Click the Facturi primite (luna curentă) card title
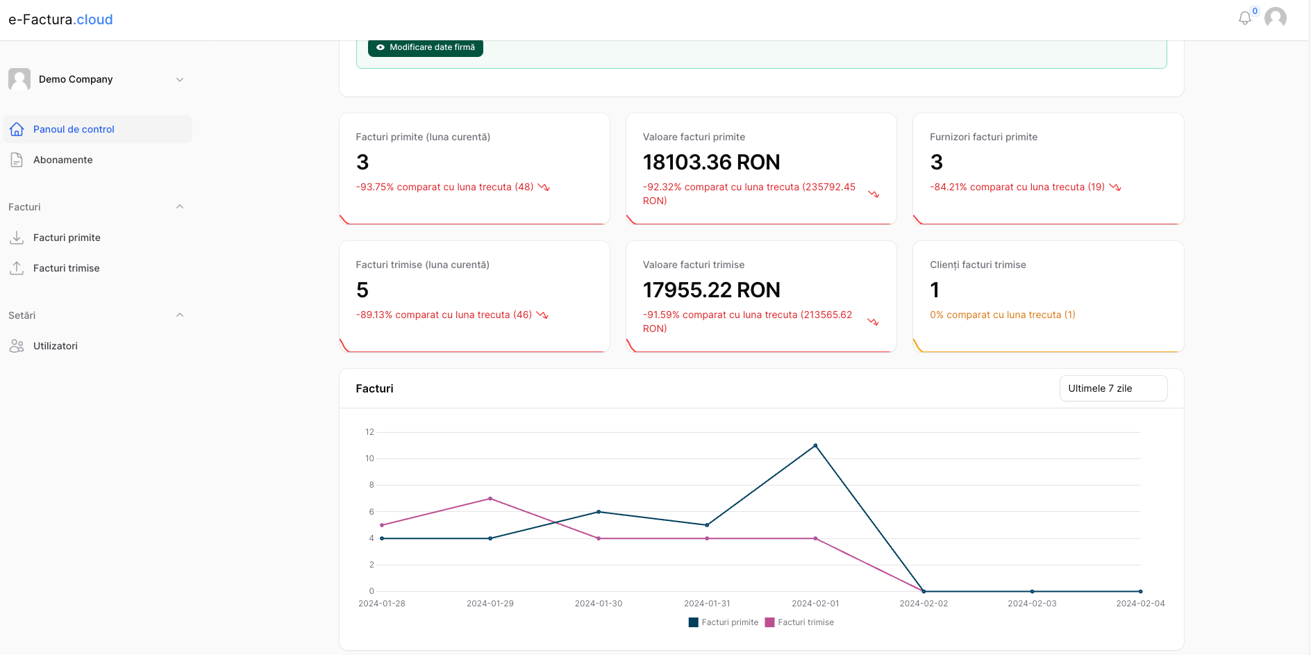This screenshot has width=1311, height=655. tap(423, 137)
